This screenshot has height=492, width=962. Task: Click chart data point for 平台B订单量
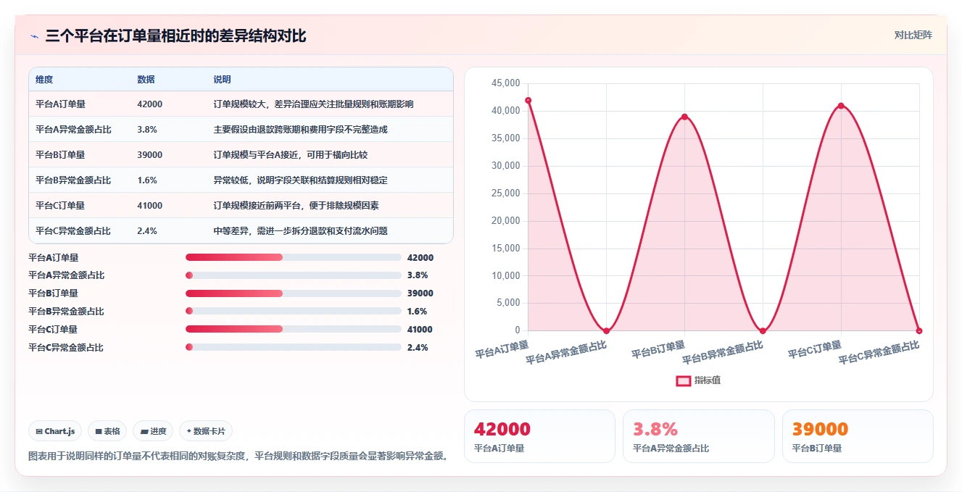coord(684,117)
